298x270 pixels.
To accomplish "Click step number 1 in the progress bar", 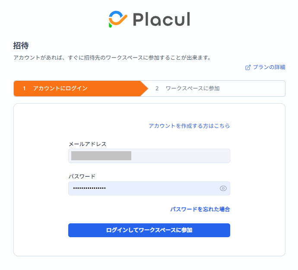I will pos(24,89).
